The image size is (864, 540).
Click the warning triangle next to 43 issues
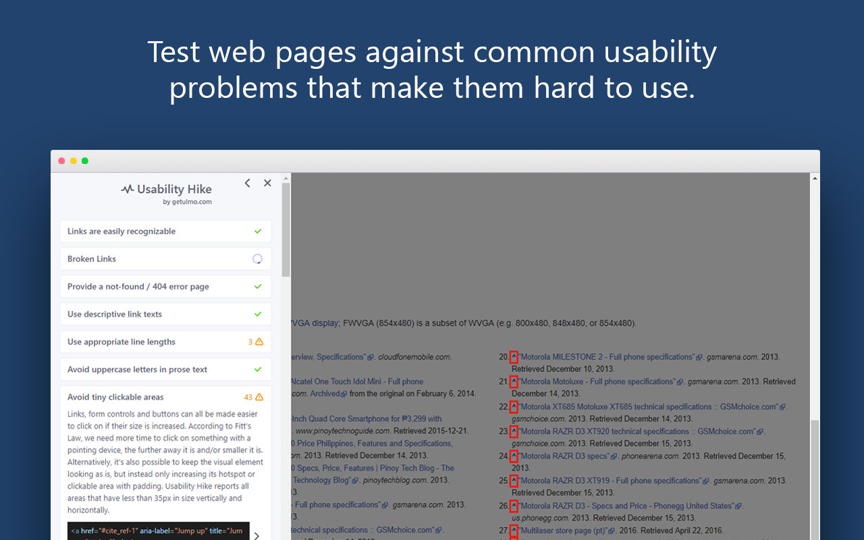(259, 397)
